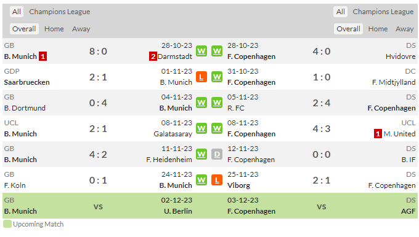Select the left Home filter
419x237 pixels.
[x=54, y=29]
